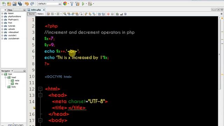Screen dimensions: 224x126
Task: Select the Post project in Files
Action: [x=10, y=23]
